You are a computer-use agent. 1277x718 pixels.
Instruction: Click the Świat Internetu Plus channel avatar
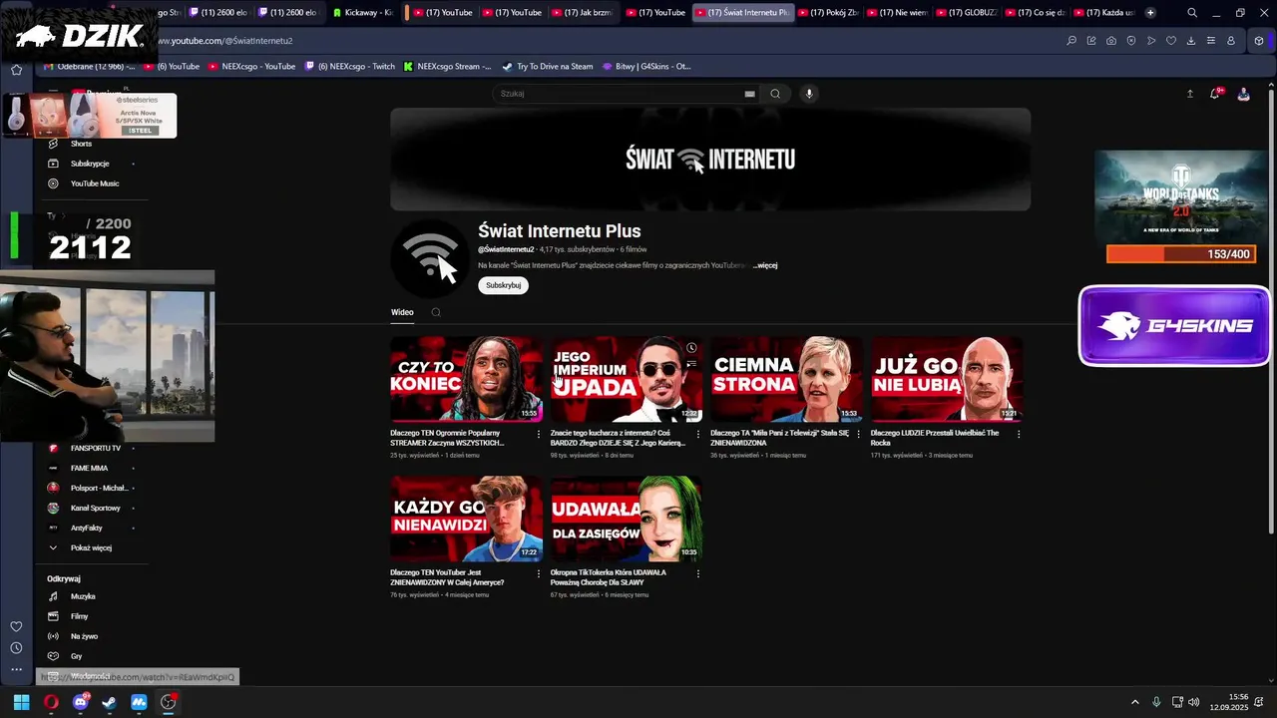[431, 258]
